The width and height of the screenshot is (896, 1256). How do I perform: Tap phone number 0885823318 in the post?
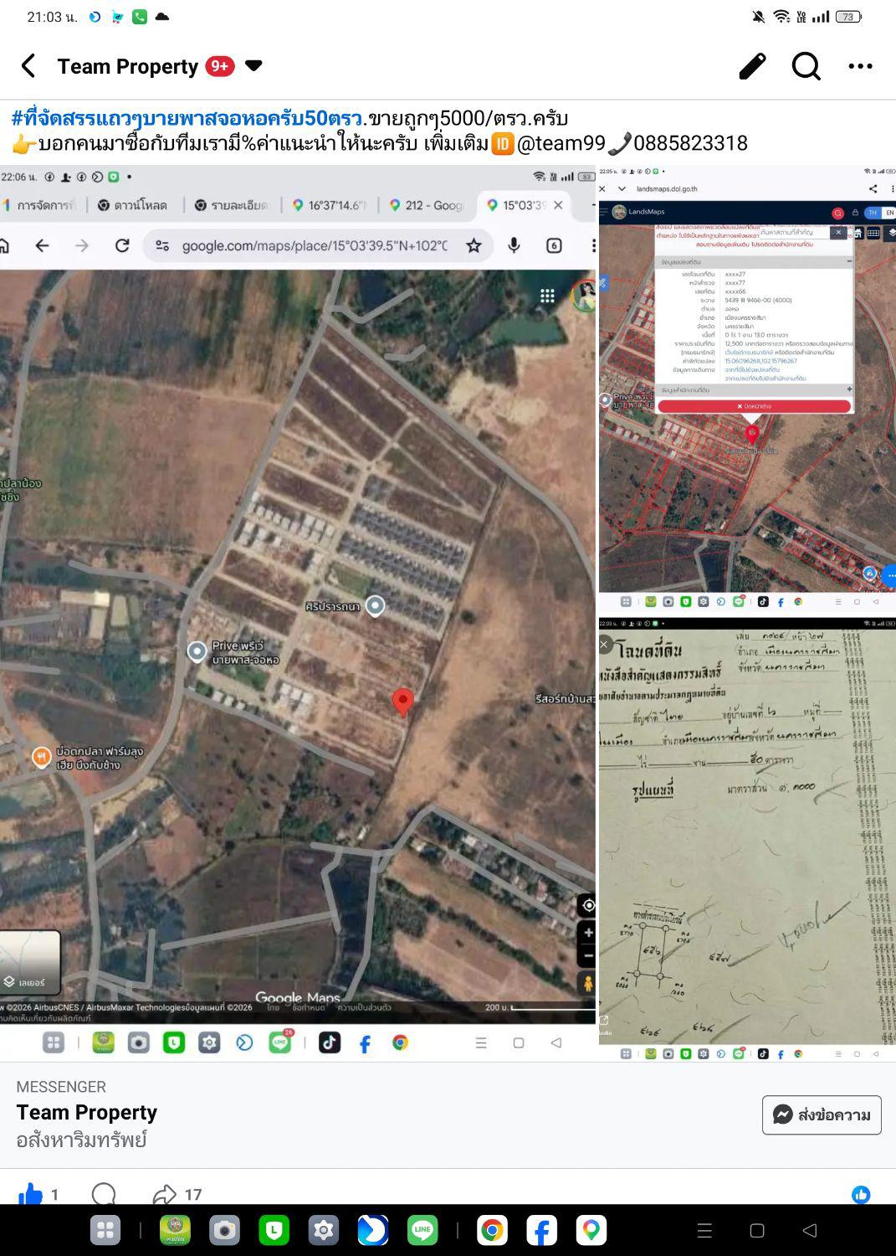point(690,143)
